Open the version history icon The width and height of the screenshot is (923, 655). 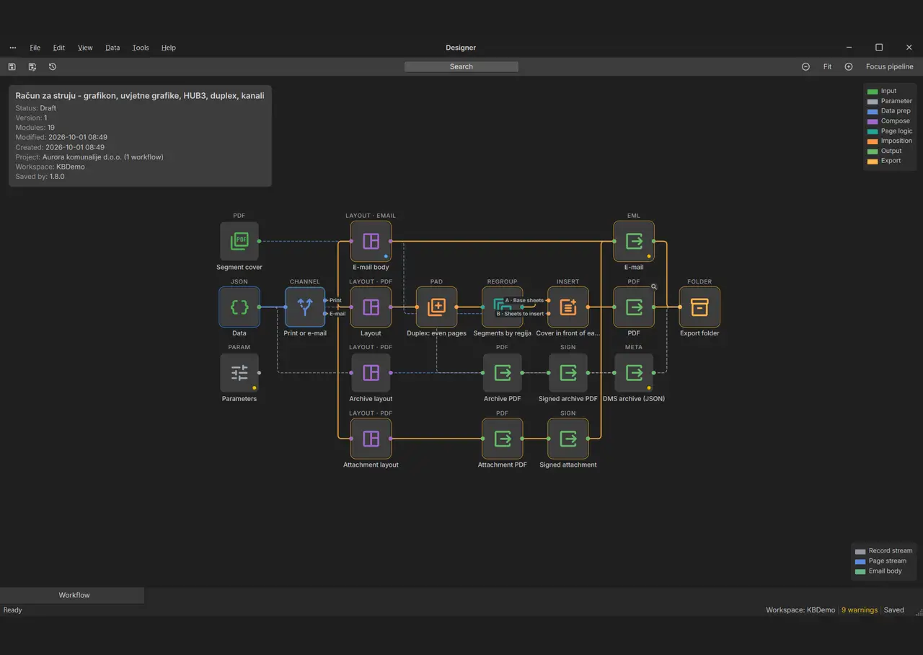coord(53,66)
